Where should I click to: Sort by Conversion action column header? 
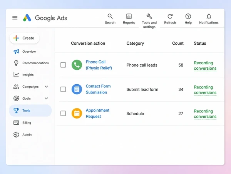pos(88,43)
